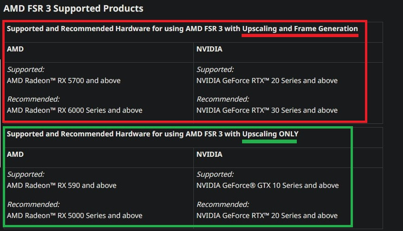The image size is (403, 231).
Task: Click "AMD Radeon RX 5000 Series and above"
Action: click(75, 215)
